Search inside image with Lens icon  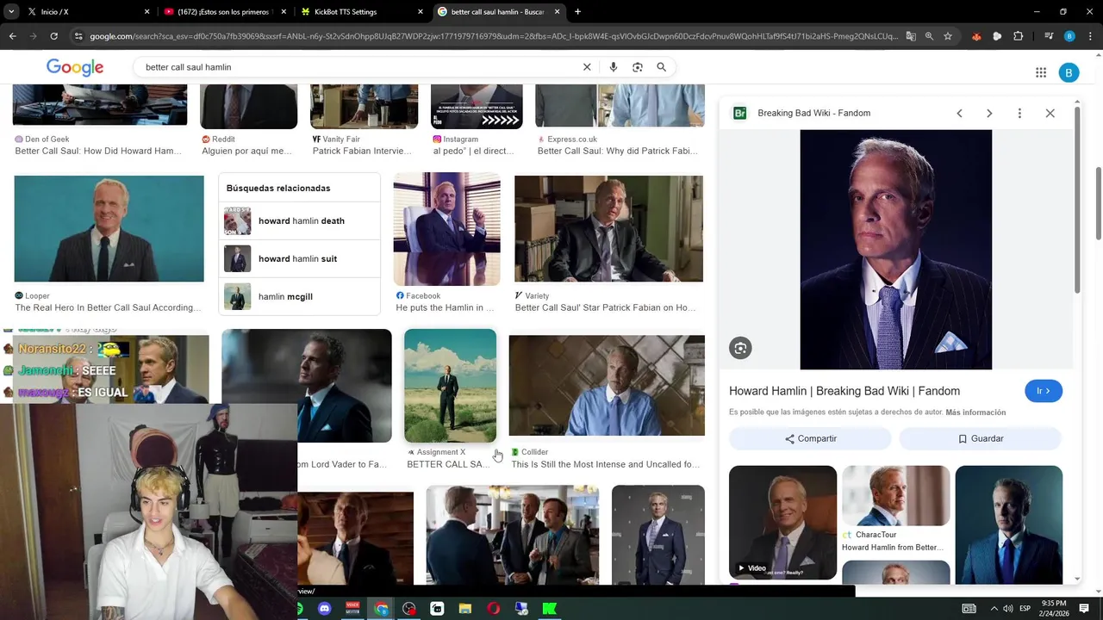coord(740,348)
